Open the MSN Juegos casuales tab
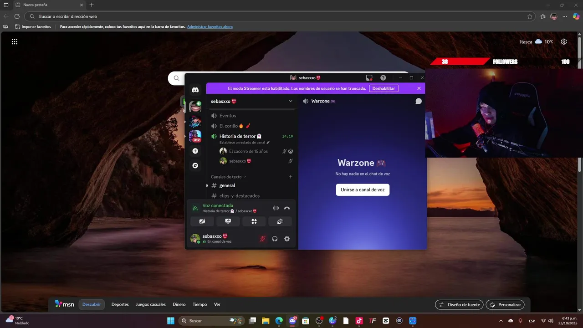 point(151,304)
